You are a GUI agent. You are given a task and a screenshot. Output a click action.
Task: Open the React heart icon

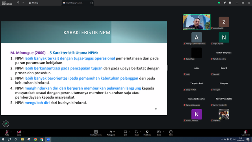tap(137, 132)
